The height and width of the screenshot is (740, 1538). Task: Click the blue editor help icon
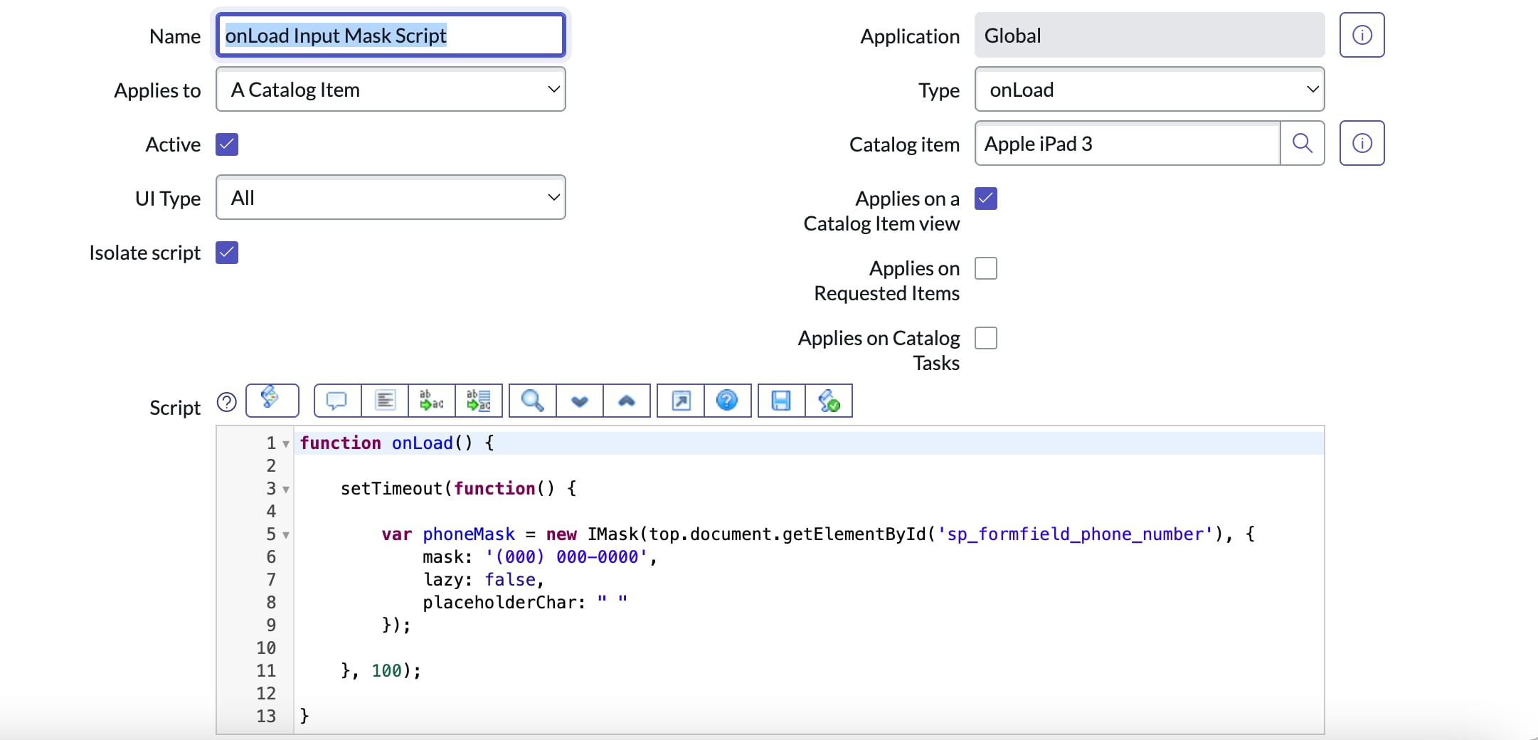[728, 401]
